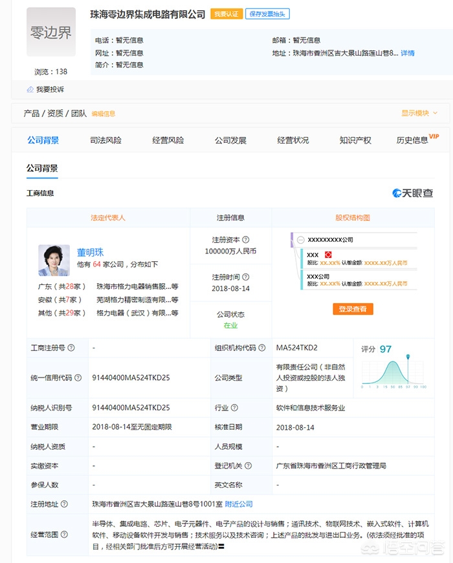The width and height of the screenshot is (453, 563).
Task: Click help icon next to 注册地址
Action: coord(64,504)
